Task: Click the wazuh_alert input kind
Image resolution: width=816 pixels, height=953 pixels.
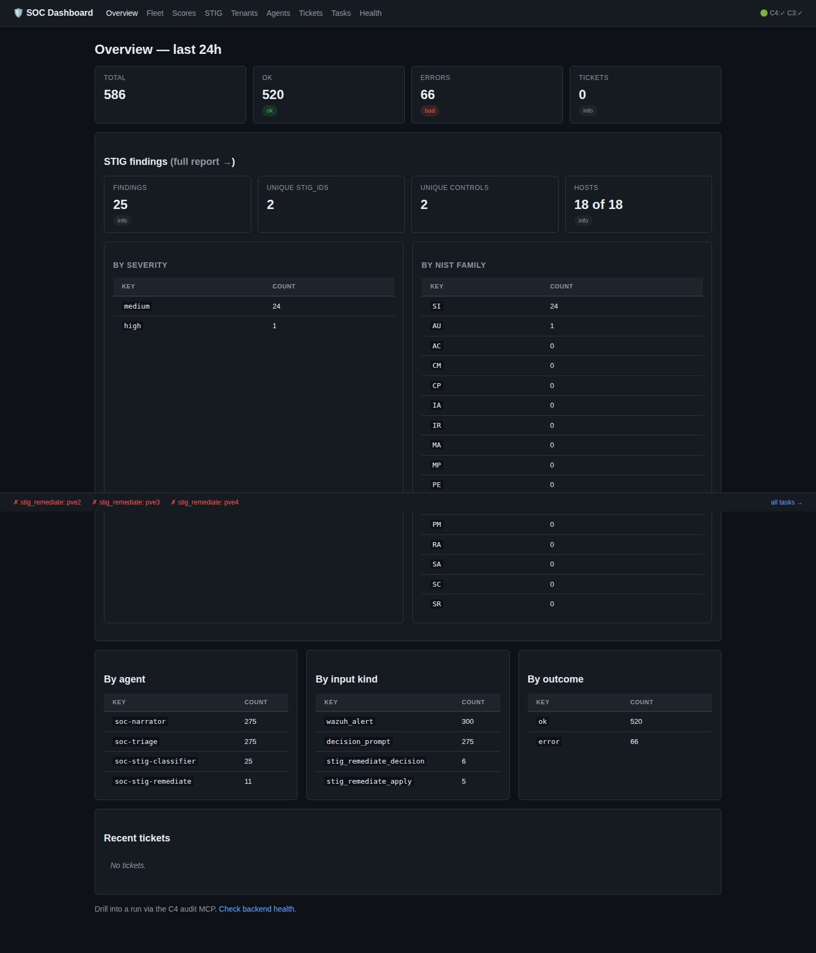Action: 350,722
